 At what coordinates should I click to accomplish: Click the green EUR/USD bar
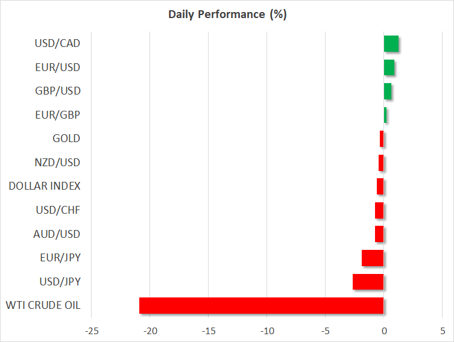click(x=389, y=67)
